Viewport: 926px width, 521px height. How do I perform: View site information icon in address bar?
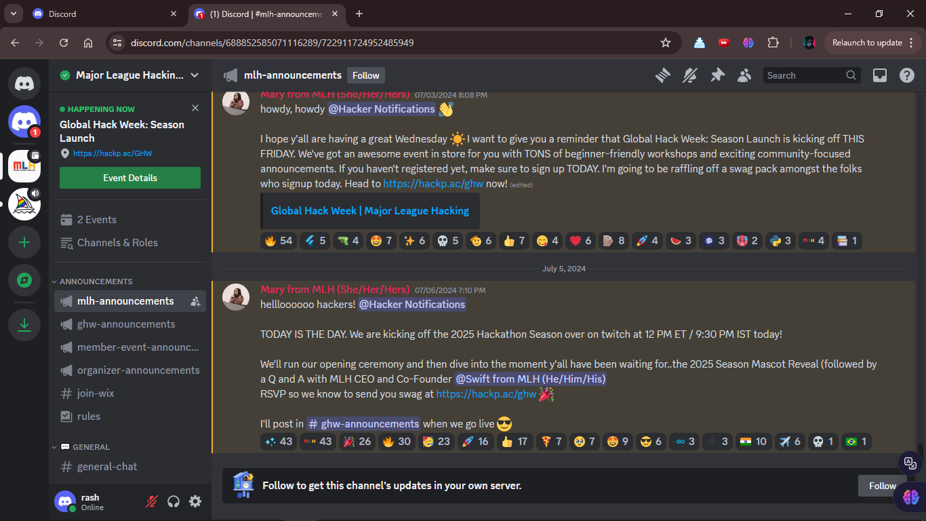pyautogui.click(x=117, y=43)
